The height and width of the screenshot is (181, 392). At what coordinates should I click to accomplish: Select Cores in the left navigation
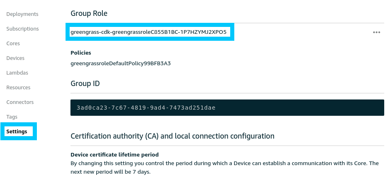coord(13,44)
